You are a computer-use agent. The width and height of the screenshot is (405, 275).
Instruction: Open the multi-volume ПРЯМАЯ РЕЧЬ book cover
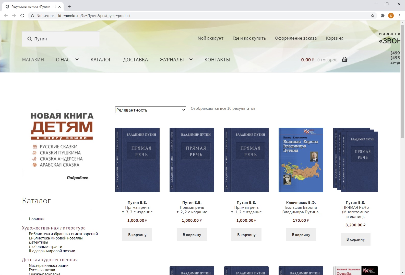[355, 160]
